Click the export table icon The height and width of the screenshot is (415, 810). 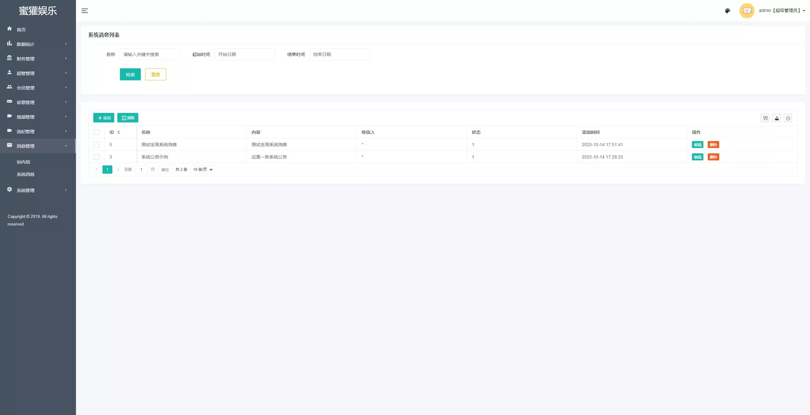point(776,118)
